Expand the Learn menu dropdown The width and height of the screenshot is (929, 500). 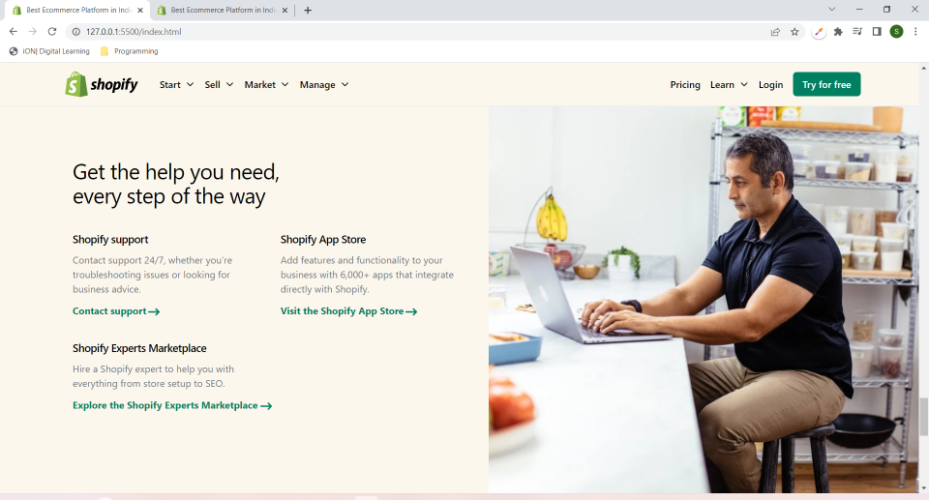click(729, 85)
